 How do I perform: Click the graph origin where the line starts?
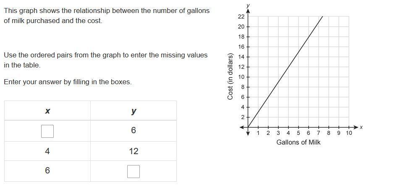pyautogui.click(x=248, y=127)
